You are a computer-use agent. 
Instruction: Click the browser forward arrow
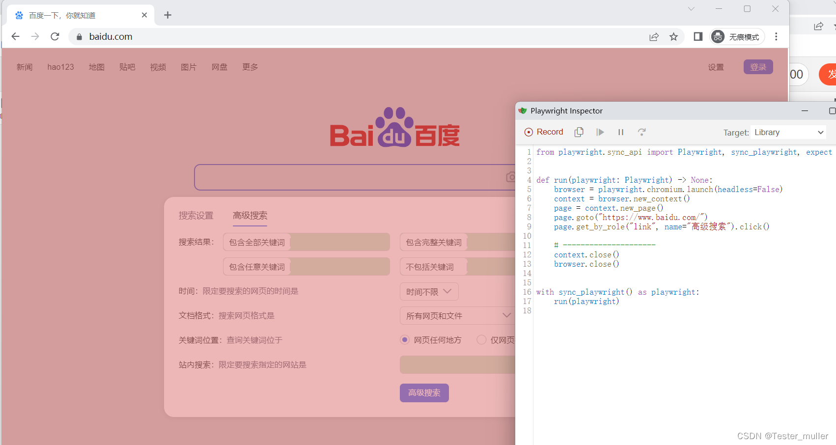click(35, 36)
